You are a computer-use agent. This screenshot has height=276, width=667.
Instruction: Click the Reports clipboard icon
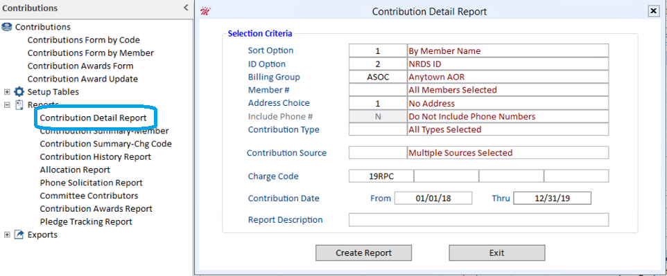click(x=19, y=105)
